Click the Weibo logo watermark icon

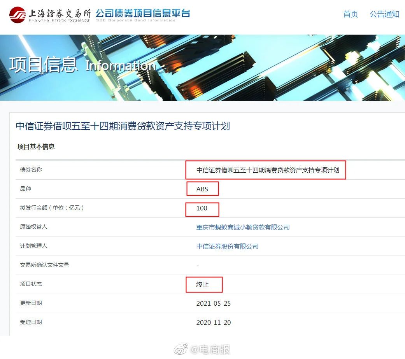[x=181, y=349]
